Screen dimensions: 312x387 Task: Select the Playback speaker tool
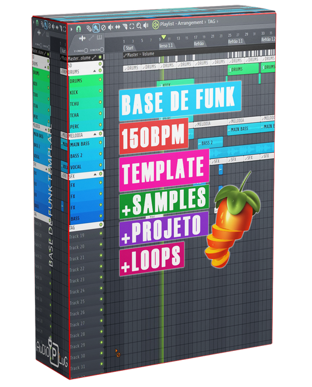click(146, 25)
